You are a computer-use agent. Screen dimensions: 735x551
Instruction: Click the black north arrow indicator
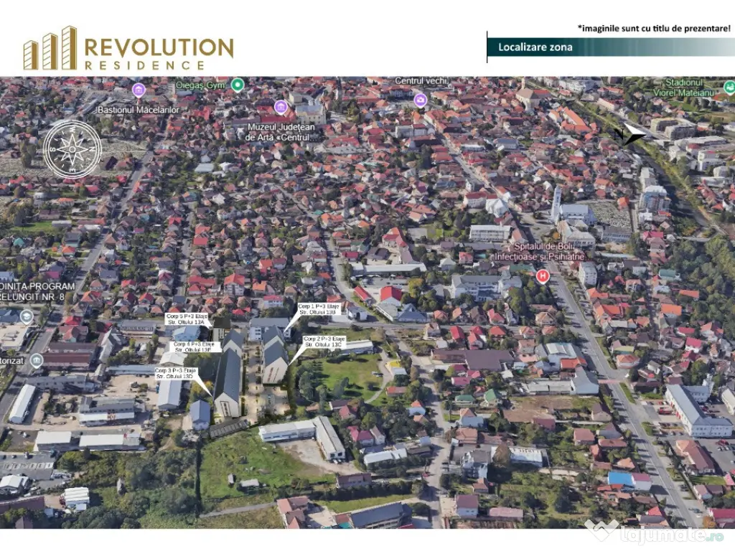pyautogui.click(x=631, y=135)
